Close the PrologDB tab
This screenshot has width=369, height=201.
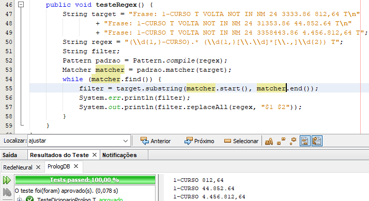[76, 166]
